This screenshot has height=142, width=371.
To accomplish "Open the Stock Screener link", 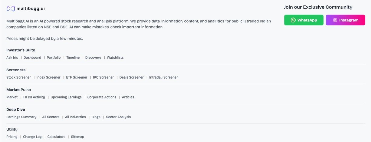I will [x=18, y=77].
